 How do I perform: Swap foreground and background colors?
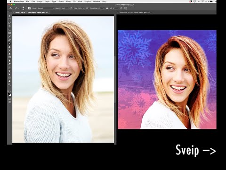[11, 92]
